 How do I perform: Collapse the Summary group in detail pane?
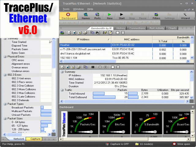click(x=62, y=72)
